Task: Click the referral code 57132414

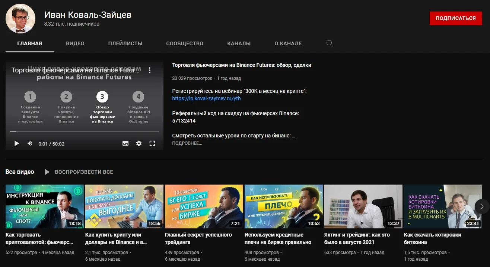Action: (x=184, y=121)
